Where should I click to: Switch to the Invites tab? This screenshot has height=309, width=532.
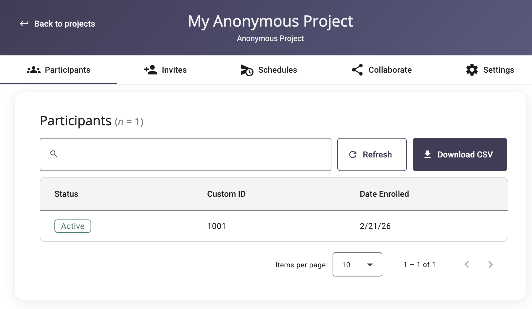coord(174,70)
